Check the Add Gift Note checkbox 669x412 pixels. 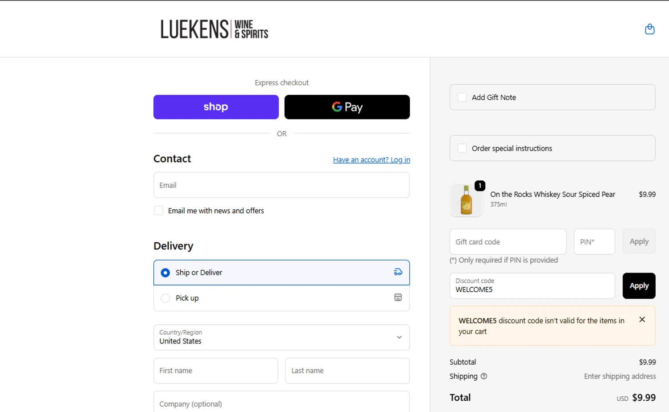coord(462,97)
